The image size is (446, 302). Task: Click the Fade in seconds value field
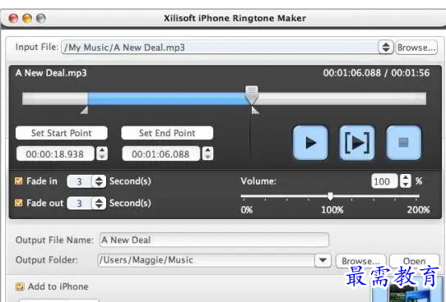pos(80,181)
